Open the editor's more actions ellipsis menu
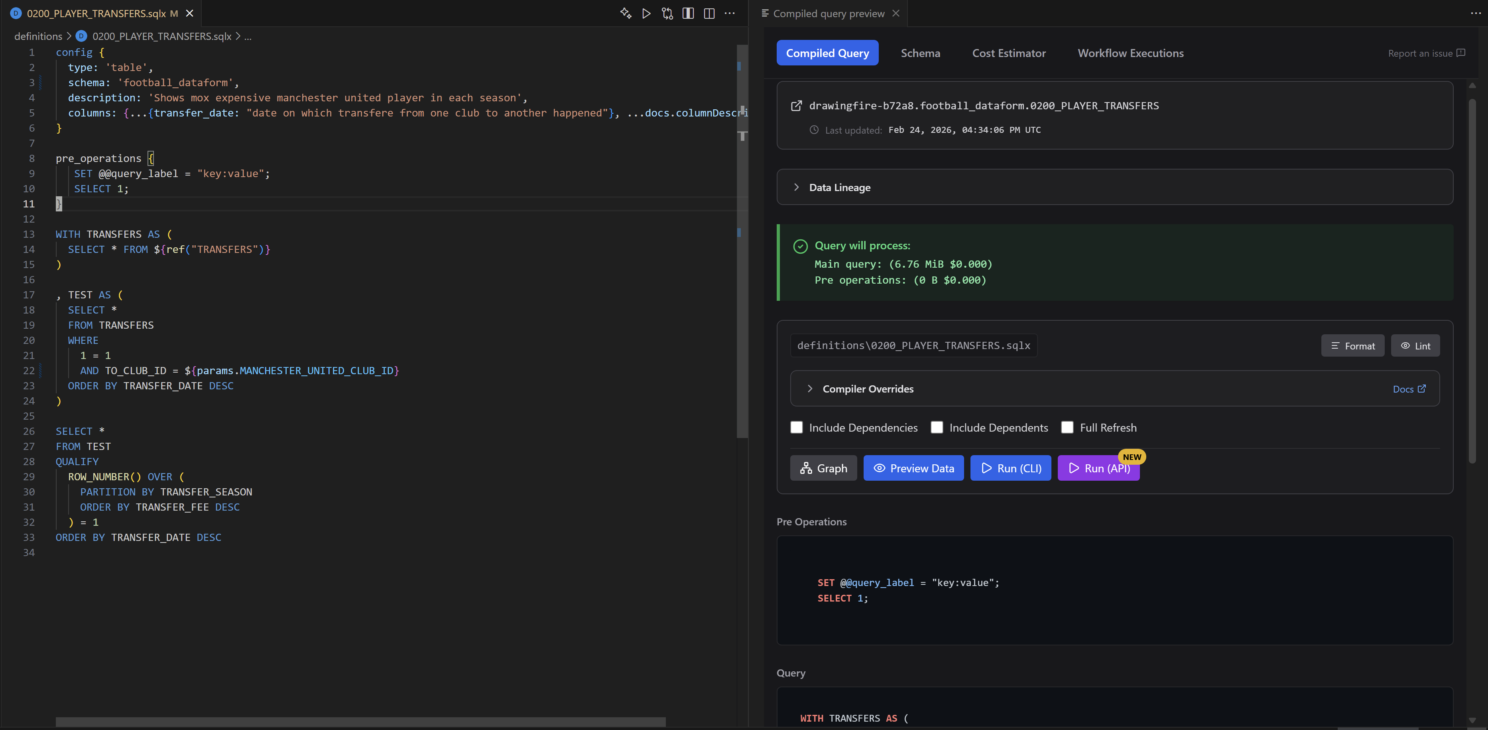The image size is (1488, 730). click(730, 13)
